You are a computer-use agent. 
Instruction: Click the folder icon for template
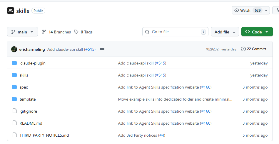[x=14, y=99]
